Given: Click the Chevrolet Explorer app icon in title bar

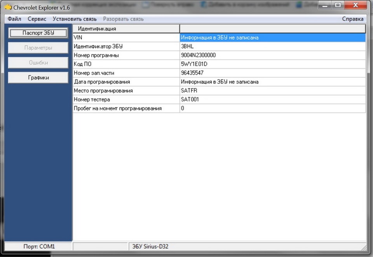Looking at the screenshot, I should 8,7.
